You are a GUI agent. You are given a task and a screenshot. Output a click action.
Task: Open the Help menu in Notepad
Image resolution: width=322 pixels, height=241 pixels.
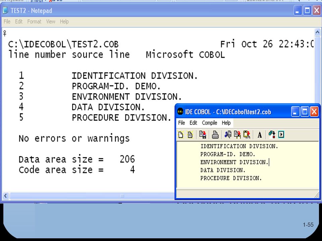click(x=64, y=21)
